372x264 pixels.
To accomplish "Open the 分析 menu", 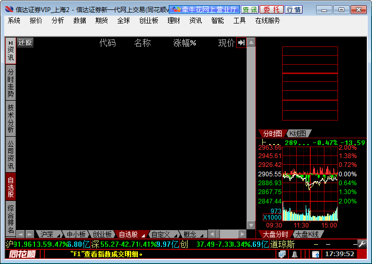I will pyautogui.click(x=57, y=21).
